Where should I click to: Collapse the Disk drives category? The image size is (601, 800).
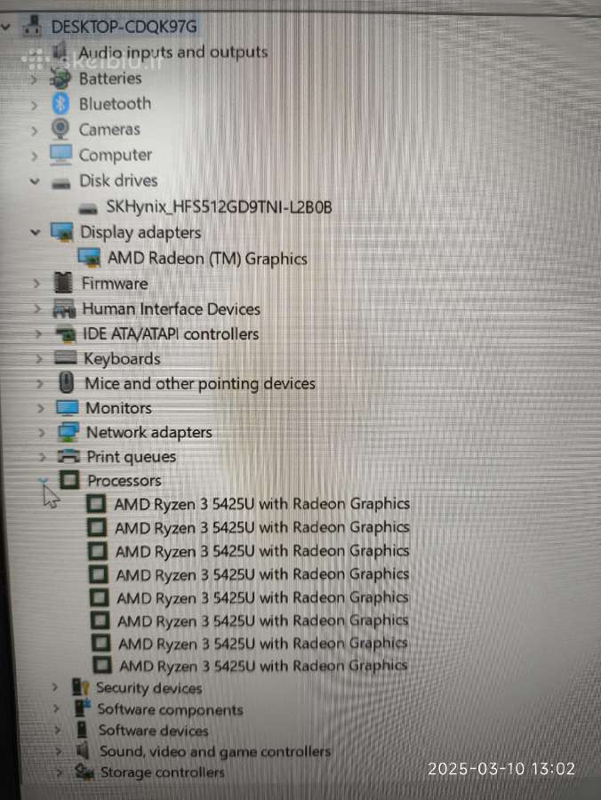35,180
